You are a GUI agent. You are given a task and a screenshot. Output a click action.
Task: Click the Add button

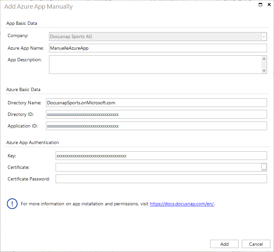pos(224,244)
